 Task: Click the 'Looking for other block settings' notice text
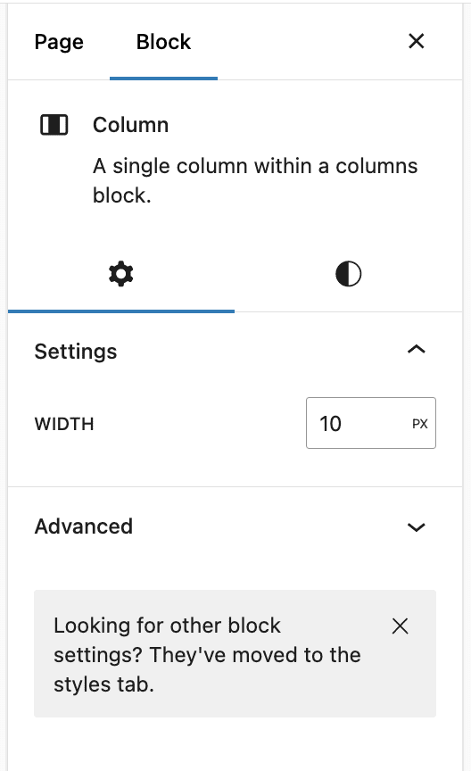[x=207, y=654]
